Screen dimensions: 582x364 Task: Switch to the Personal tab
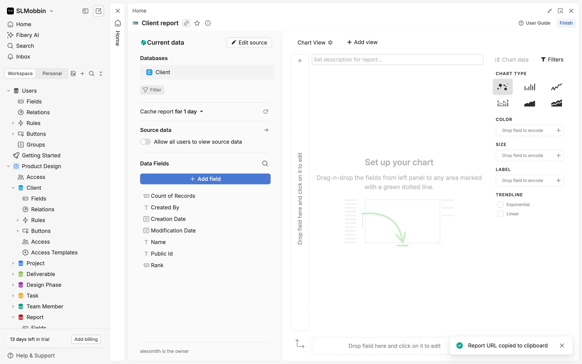pos(52,73)
